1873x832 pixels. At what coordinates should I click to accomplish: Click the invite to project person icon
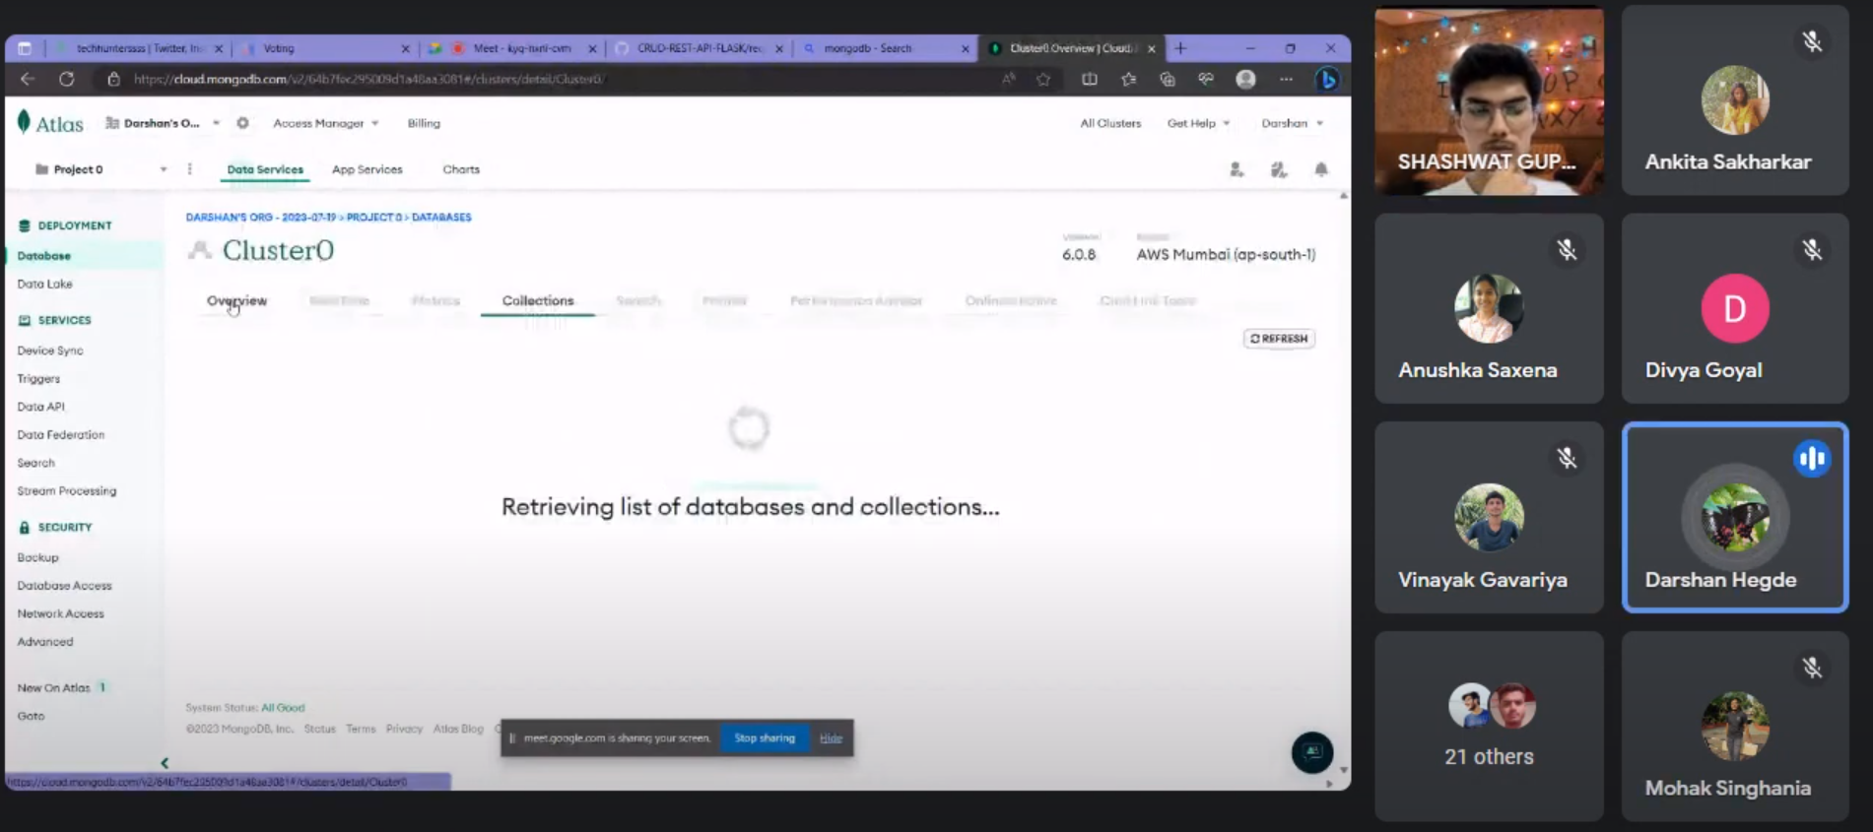(x=1237, y=169)
